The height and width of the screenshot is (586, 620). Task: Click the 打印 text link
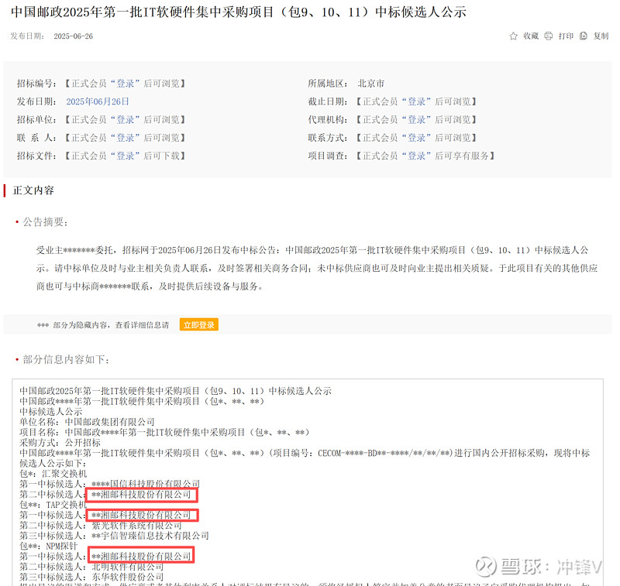pos(566,36)
